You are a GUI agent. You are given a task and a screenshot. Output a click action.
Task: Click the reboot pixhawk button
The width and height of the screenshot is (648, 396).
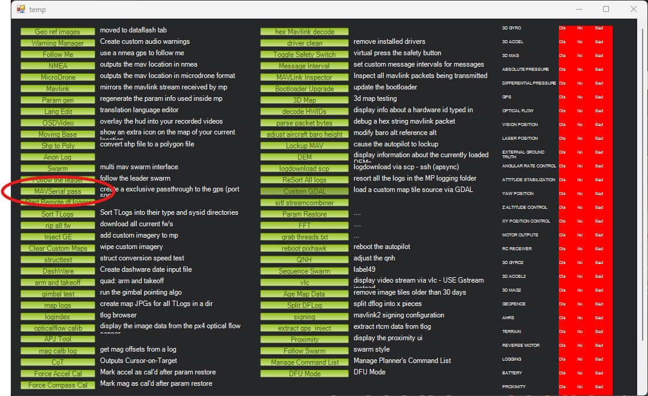coord(305,248)
